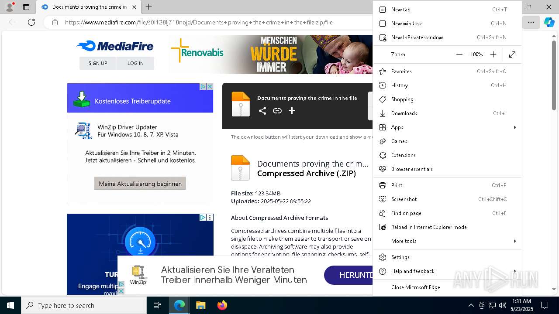559x314 pixels.
Task: Copy link with the chain icon
Action: (277, 111)
